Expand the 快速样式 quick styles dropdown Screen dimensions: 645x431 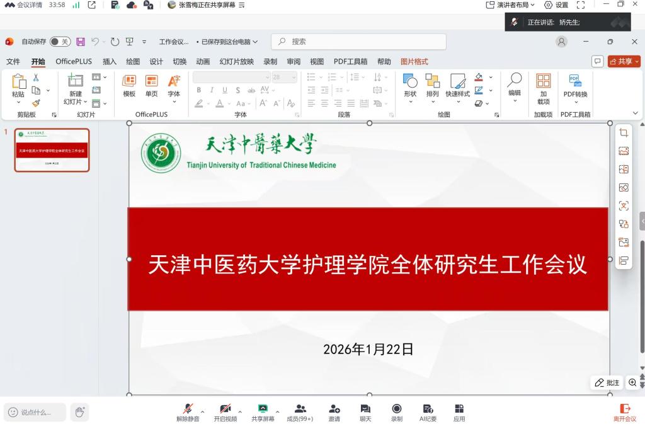coord(457,101)
